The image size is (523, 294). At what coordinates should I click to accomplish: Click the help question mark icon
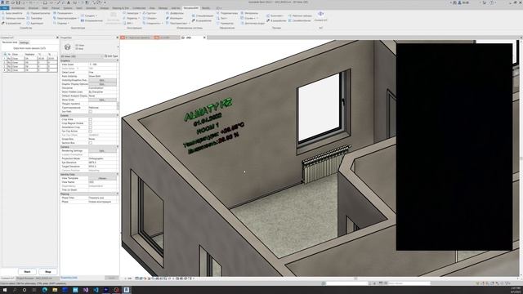pos(492,2)
